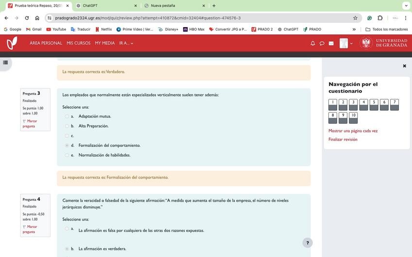Screen dimensions: 412x257
Task: Jump to question 5 in quiz navigation
Action: (x=374, y=104)
